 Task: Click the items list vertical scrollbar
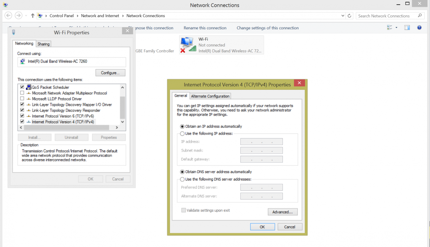point(123,105)
